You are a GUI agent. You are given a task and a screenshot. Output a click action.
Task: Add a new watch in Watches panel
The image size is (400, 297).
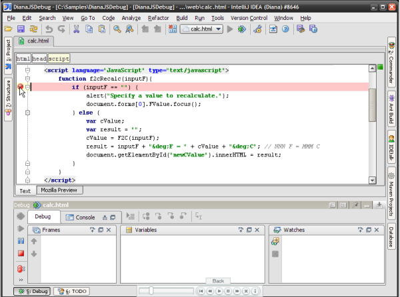coord(275,241)
